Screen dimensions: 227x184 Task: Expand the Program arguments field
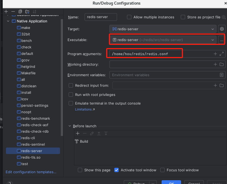tap(222, 54)
